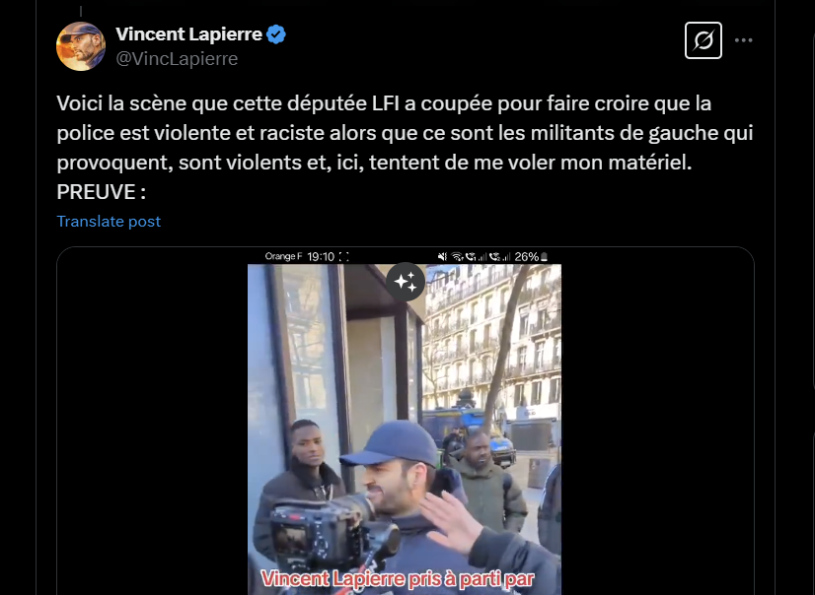Open the @VincLapierre handle link
This screenshot has height=595, width=815.
pos(177,59)
